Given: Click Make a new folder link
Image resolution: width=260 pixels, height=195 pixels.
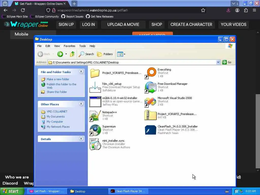Looking at the screenshot, I should tap(58, 79).
